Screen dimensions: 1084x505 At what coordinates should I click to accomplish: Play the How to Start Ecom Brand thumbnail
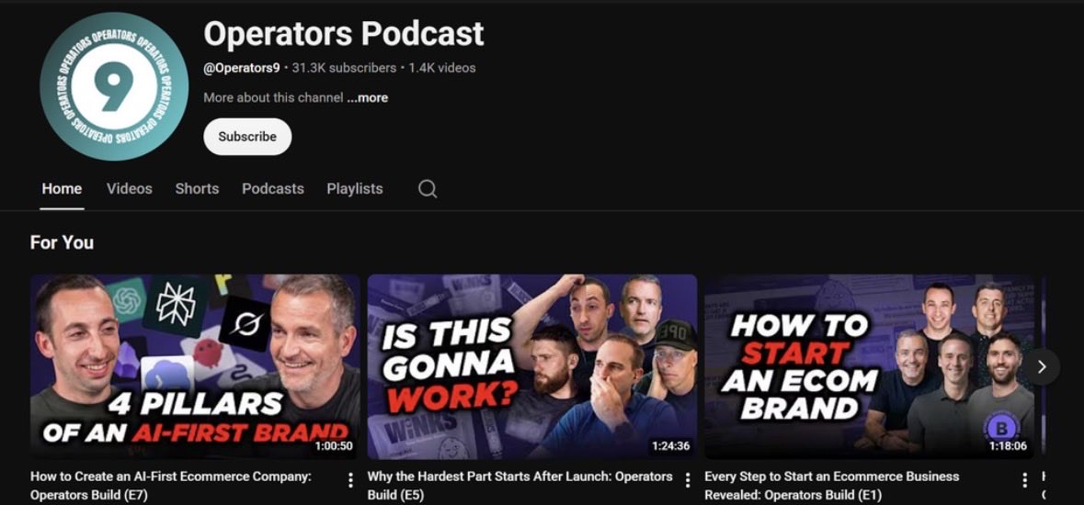coord(869,367)
